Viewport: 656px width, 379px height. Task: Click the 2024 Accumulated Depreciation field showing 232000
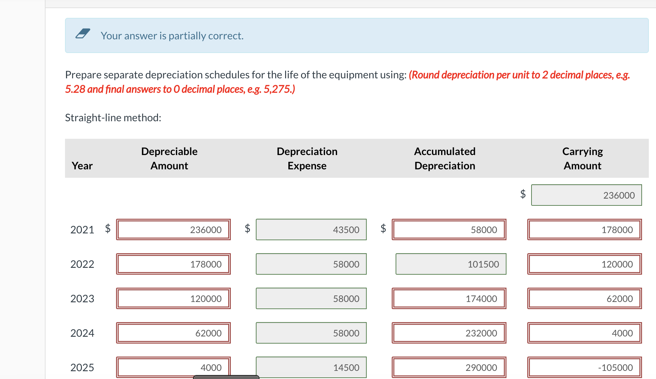click(x=449, y=333)
